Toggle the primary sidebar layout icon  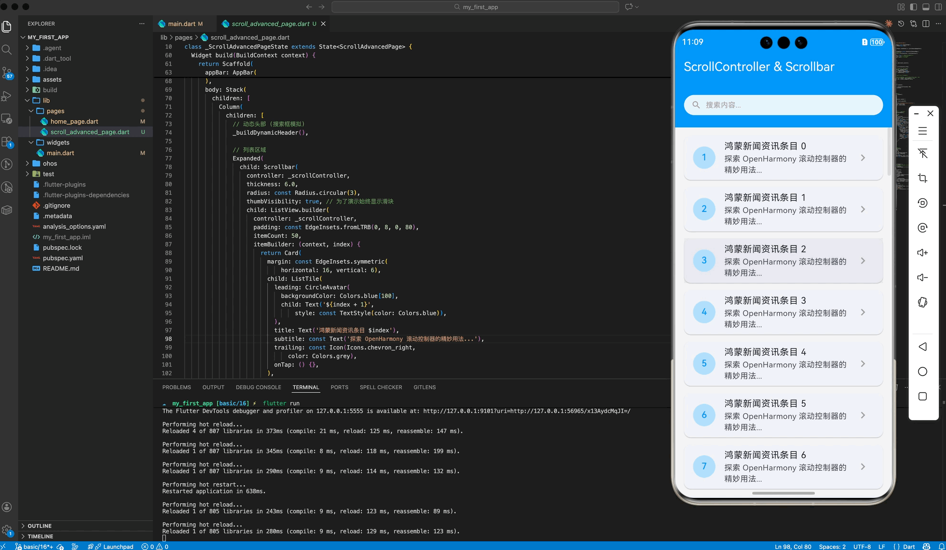[914, 7]
